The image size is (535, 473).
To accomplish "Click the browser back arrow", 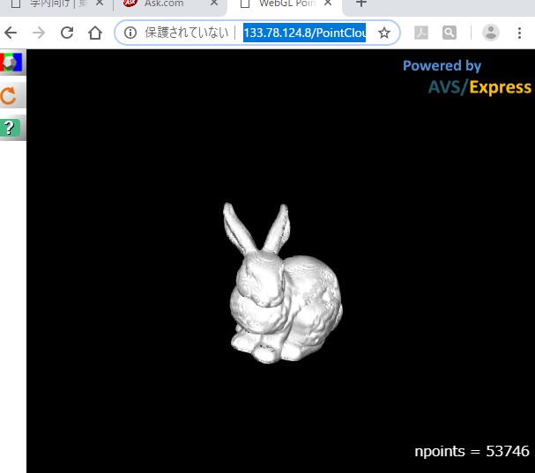I will tap(11, 33).
